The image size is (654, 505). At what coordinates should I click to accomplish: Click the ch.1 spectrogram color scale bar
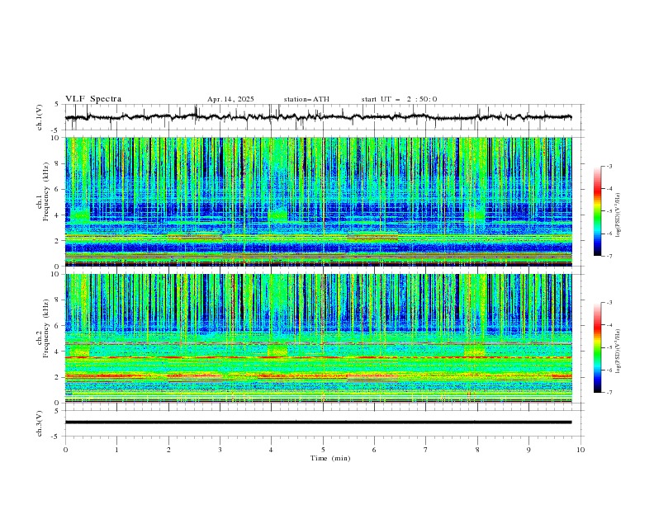597,211
